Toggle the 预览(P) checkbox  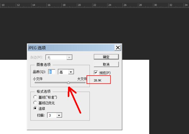(x=96, y=72)
